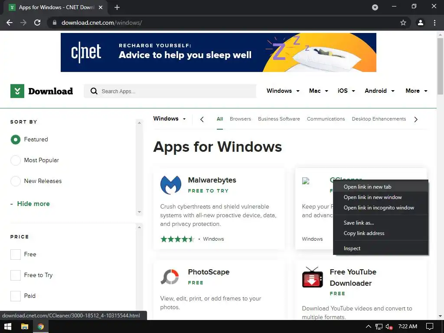Click the Download site wordmark
The height and width of the screenshot is (333, 444).
click(x=51, y=91)
